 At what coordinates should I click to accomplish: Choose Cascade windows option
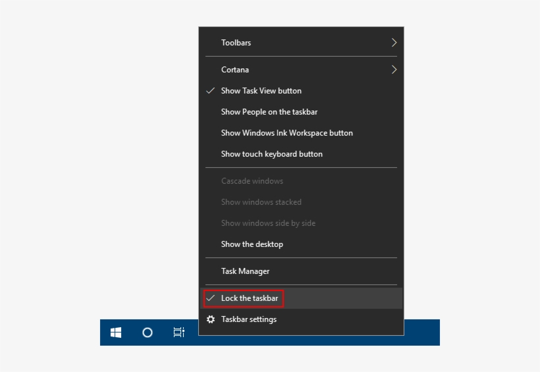tap(252, 181)
